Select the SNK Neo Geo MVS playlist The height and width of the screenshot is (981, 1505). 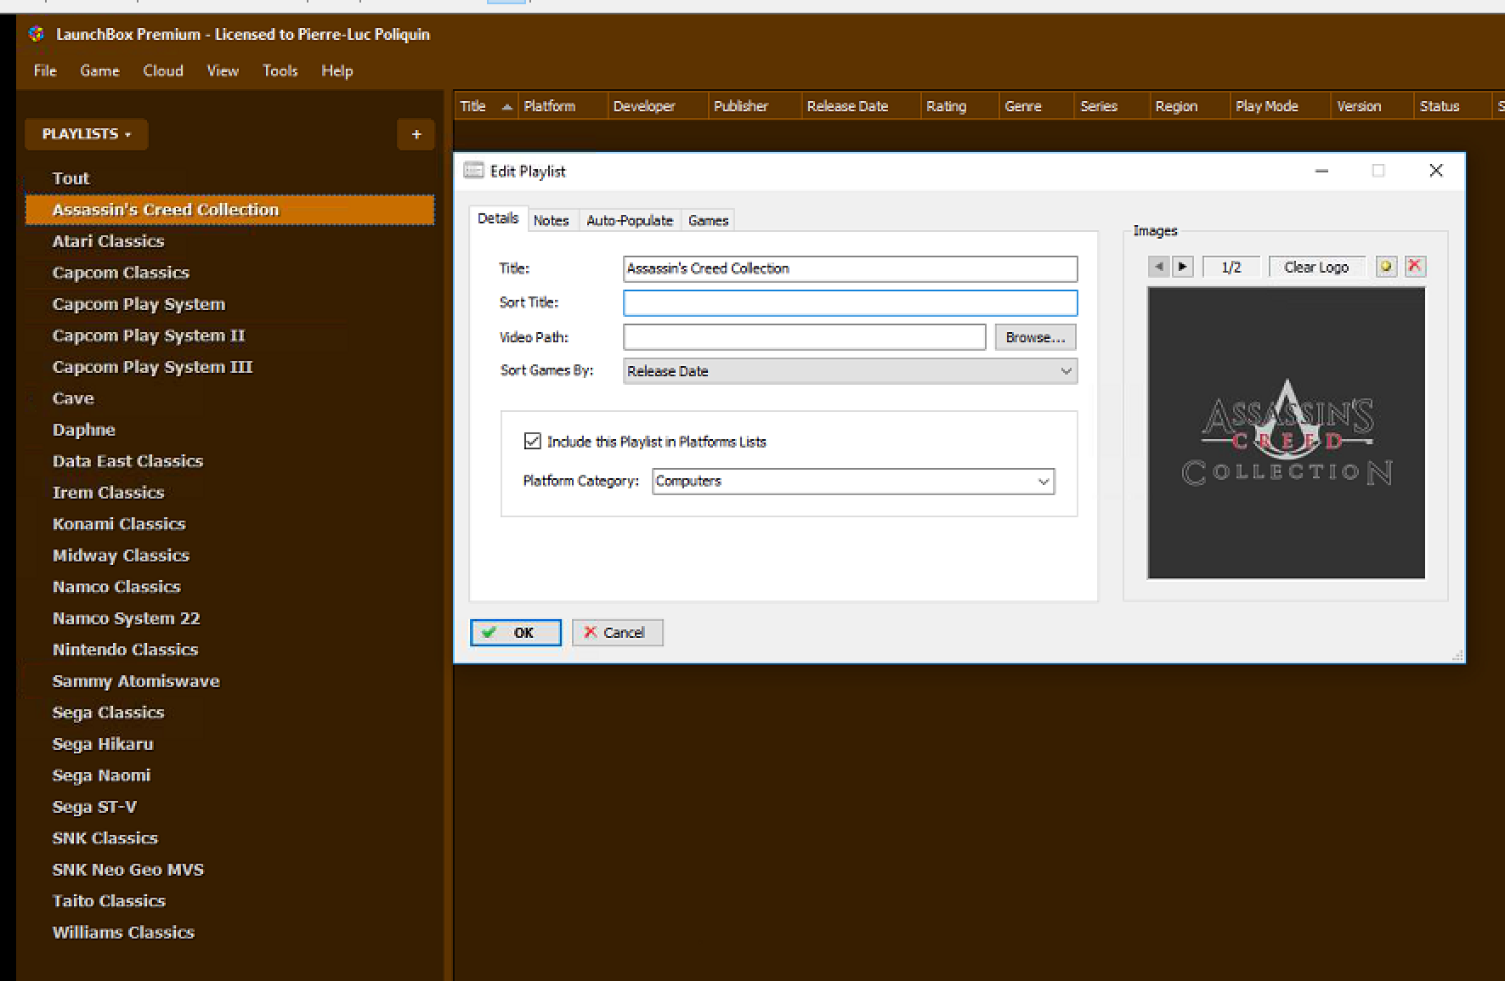[x=229, y=870]
